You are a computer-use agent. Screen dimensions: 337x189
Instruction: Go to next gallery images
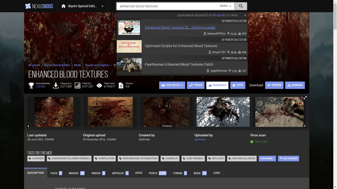point(305,126)
